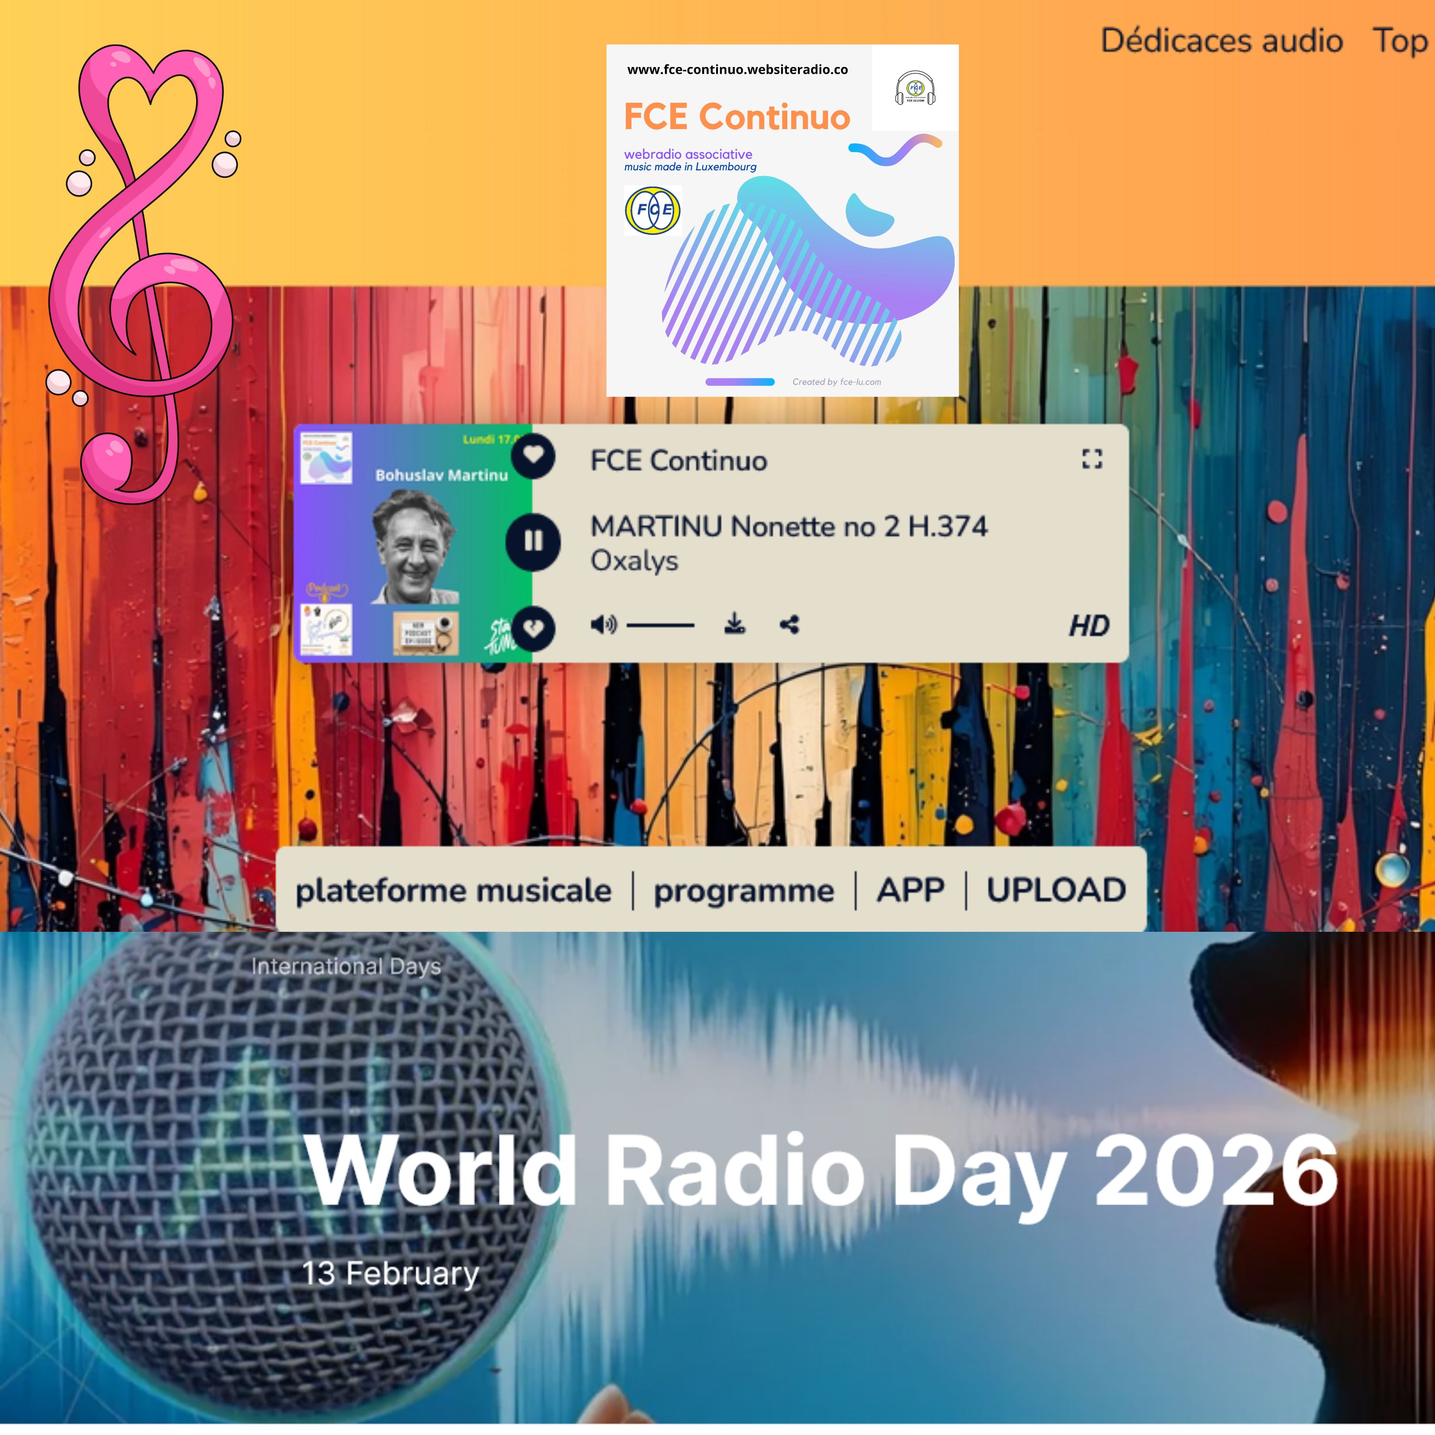Open the Top menu item
The width and height of the screenshot is (1435, 1435).
point(1399,41)
